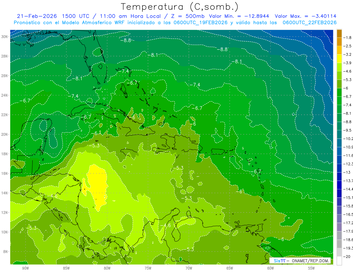Click the yellow swatch between -3.2 and -3.9
This screenshot has width=353, height=272.
click(x=339, y=59)
